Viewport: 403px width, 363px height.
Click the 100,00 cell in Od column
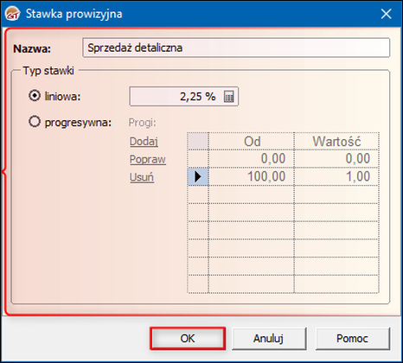[x=252, y=176]
